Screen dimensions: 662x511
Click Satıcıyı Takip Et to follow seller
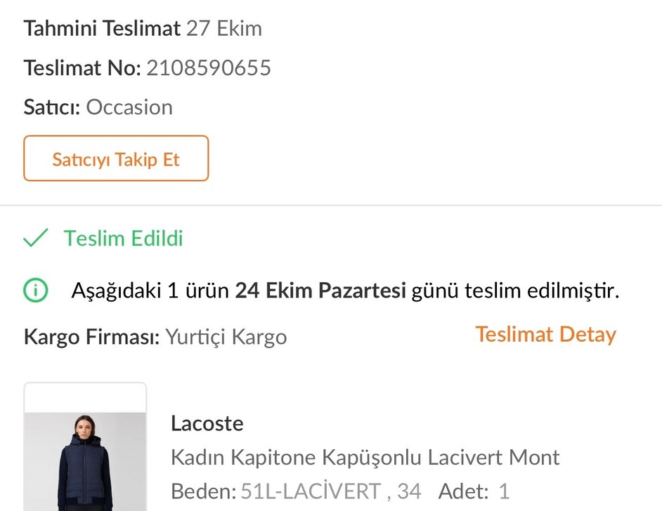116,159
